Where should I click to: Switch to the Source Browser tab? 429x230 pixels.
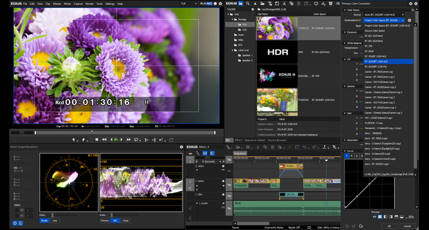(277, 140)
